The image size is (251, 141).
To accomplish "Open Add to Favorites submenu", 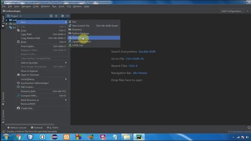I will pos(42,63).
